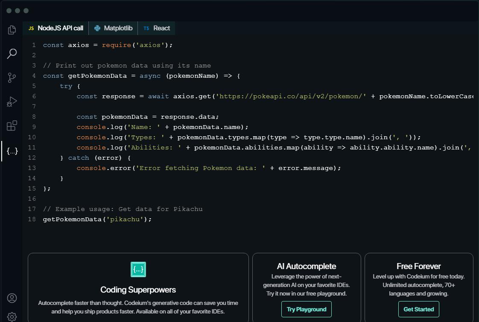This screenshot has height=322, width=479.
Task: Click the teal Codeium logo above Coding Superpowers
Action: coord(138,269)
